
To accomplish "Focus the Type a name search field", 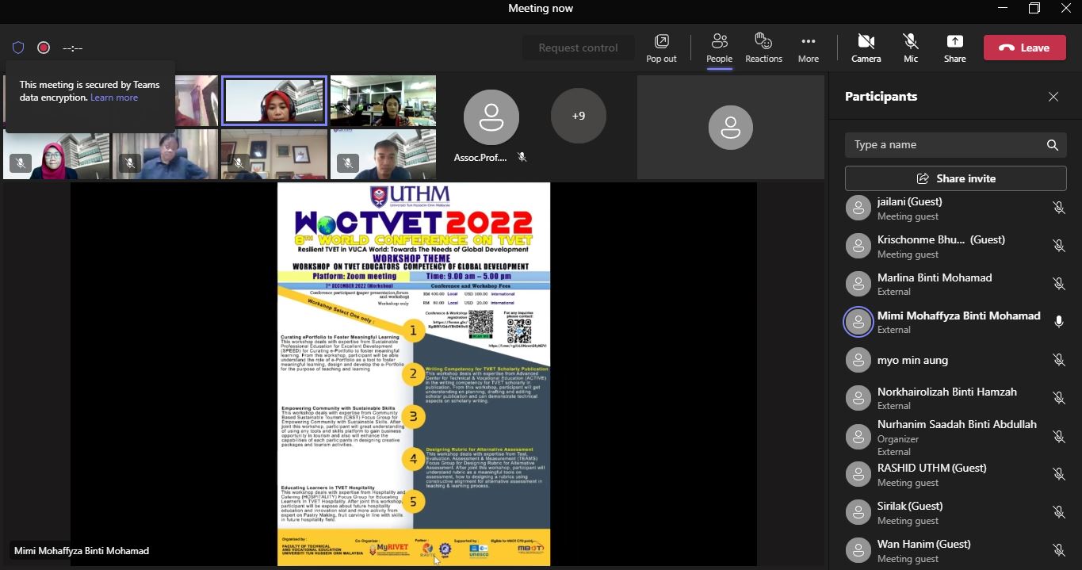I will tap(955, 145).
